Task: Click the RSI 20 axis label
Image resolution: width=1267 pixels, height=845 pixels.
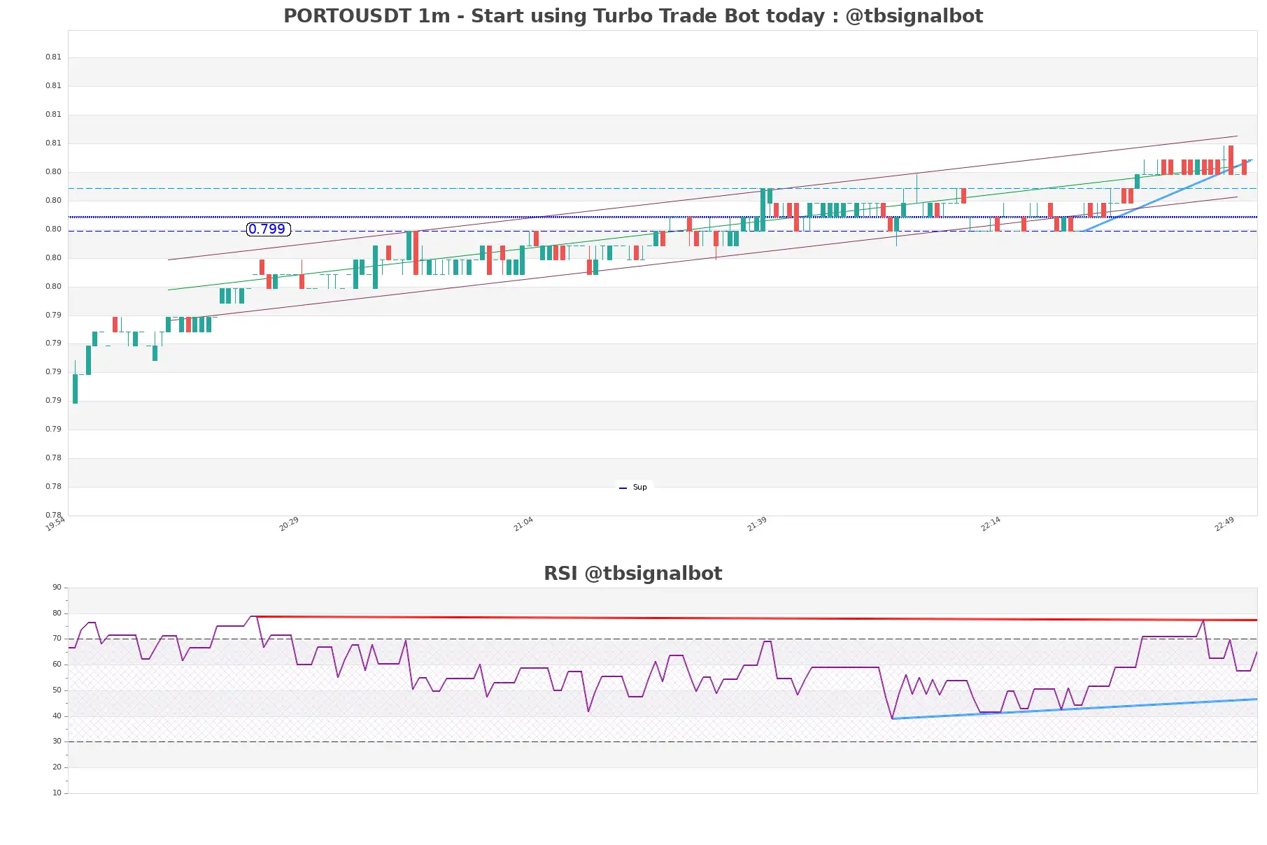Action: click(57, 767)
